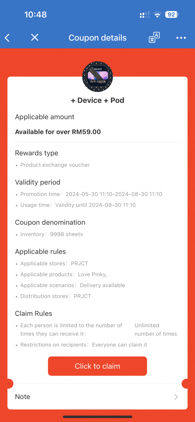Tap Product exchange voucher text
Viewport: 195px width, 422px height.
point(55,165)
